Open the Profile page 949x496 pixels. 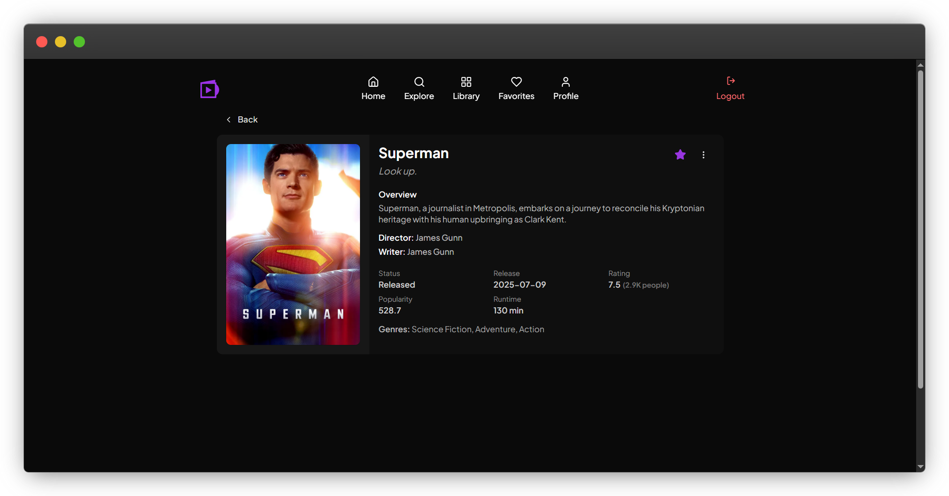point(566,89)
